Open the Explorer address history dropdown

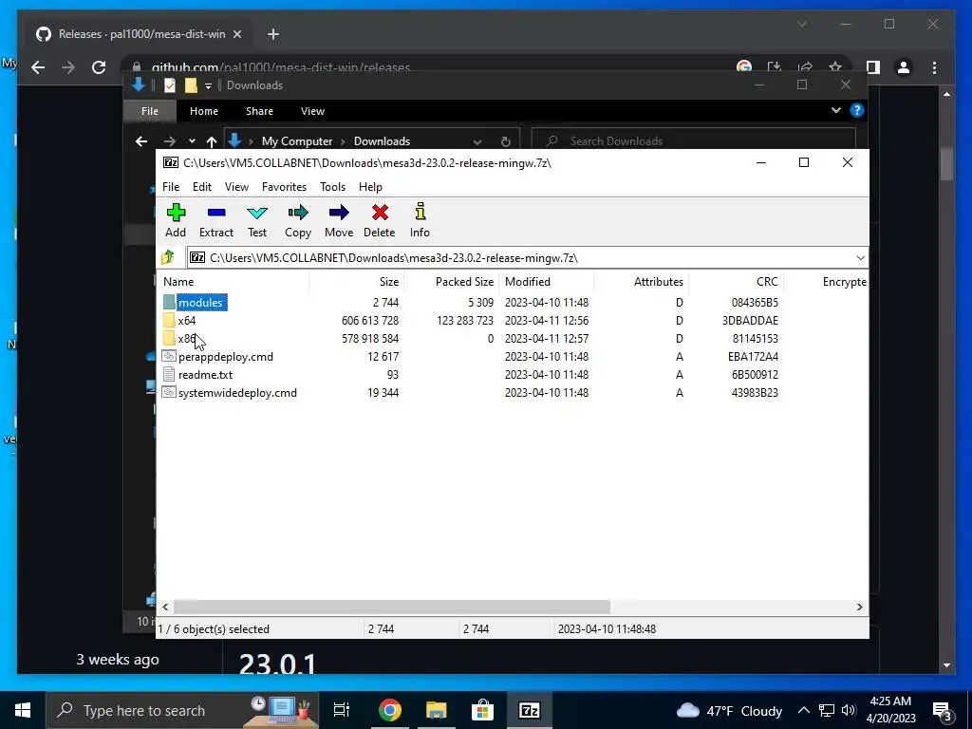[x=477, y=141]
